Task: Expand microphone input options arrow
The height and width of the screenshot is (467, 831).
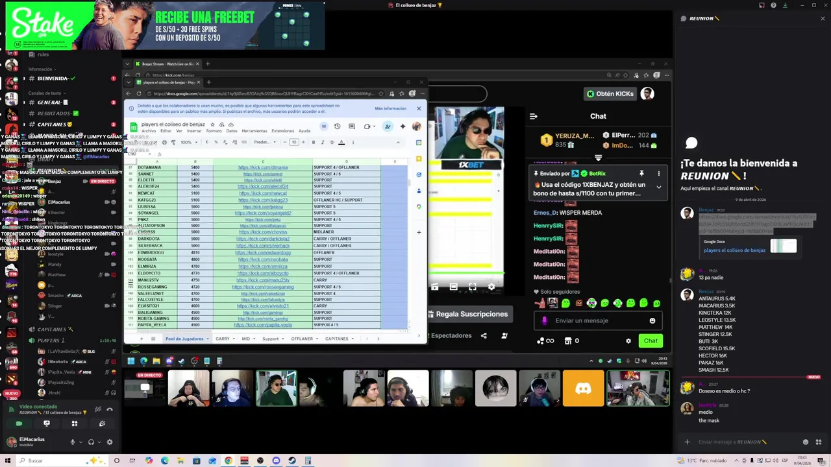Action: [x=81, y=442]
